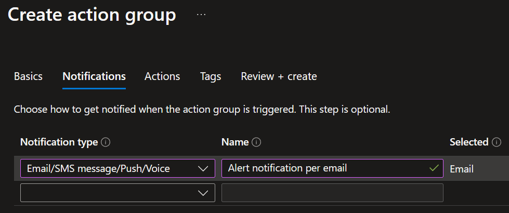This screenshot has width=509, height=213.
Task: Open the Review + create tab
Action: click(279, 76)
